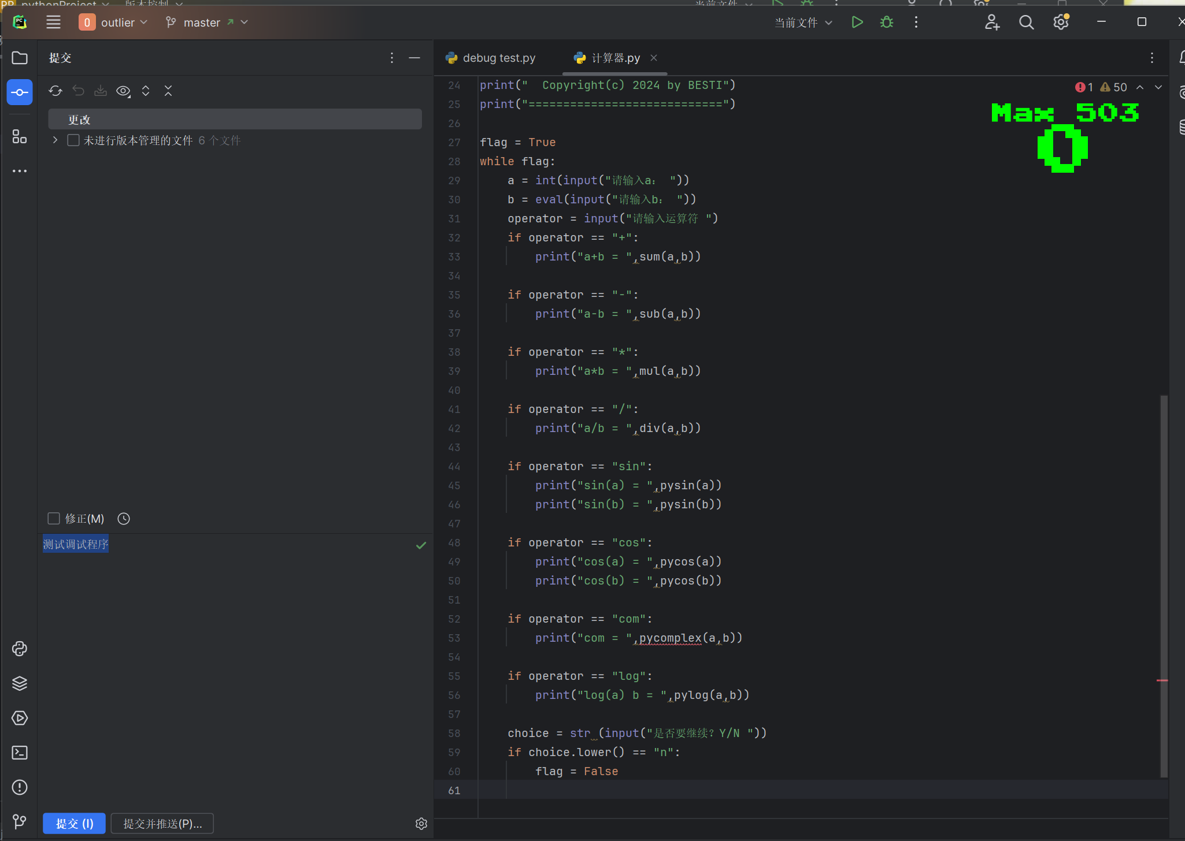Click the 提交并推送(P) button

click(x=162, y=824)
